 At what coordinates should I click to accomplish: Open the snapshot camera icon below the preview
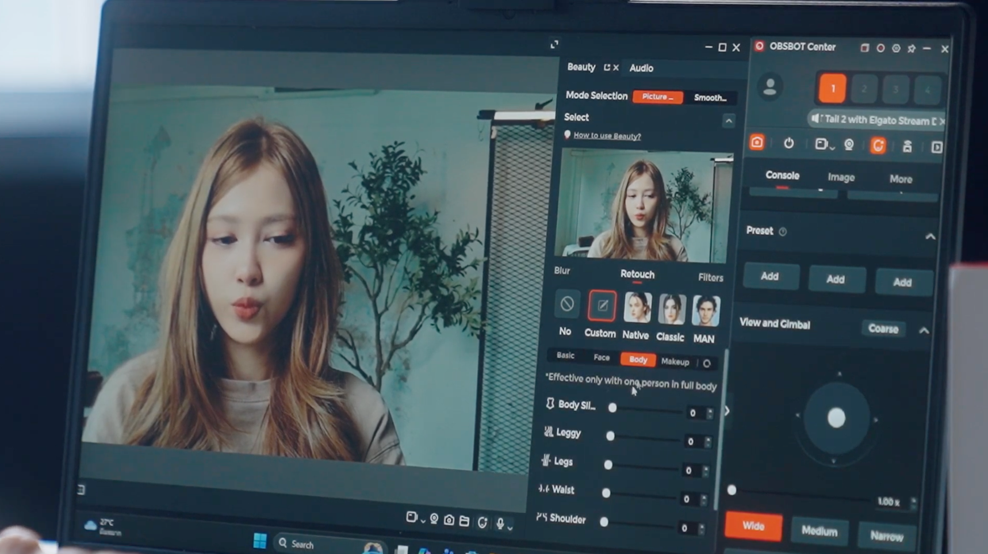point(449,520)
